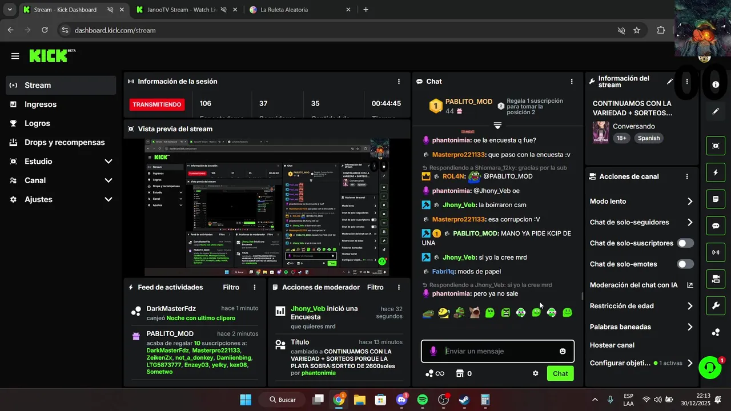
Task: Send message with the green Chat button
Action: coord(560,373)
